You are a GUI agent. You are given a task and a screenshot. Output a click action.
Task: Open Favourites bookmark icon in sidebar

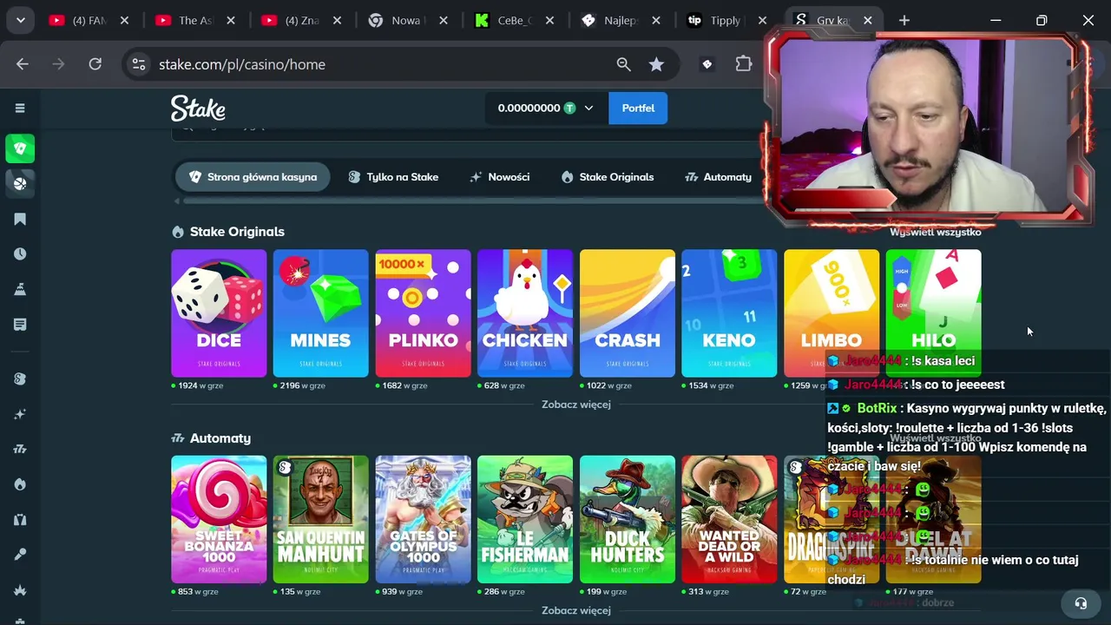pyautogui.click(x=20, y=219)
